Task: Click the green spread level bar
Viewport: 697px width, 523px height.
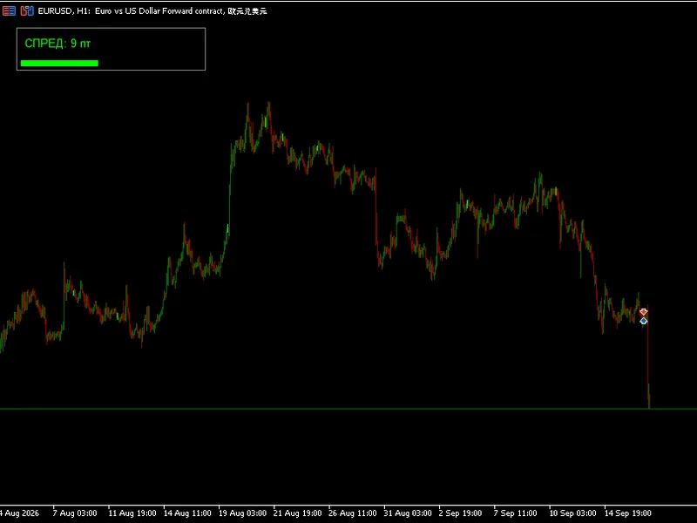Action: [59, 63]
